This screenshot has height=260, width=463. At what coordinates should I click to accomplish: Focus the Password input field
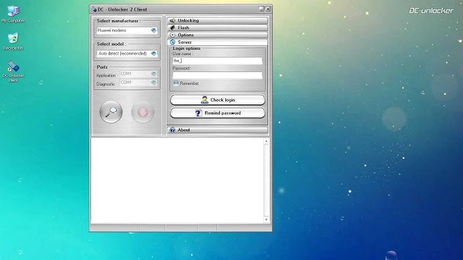[217, 75]
